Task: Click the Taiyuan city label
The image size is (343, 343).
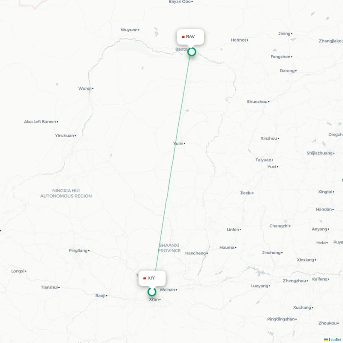Action: (263, 160)
